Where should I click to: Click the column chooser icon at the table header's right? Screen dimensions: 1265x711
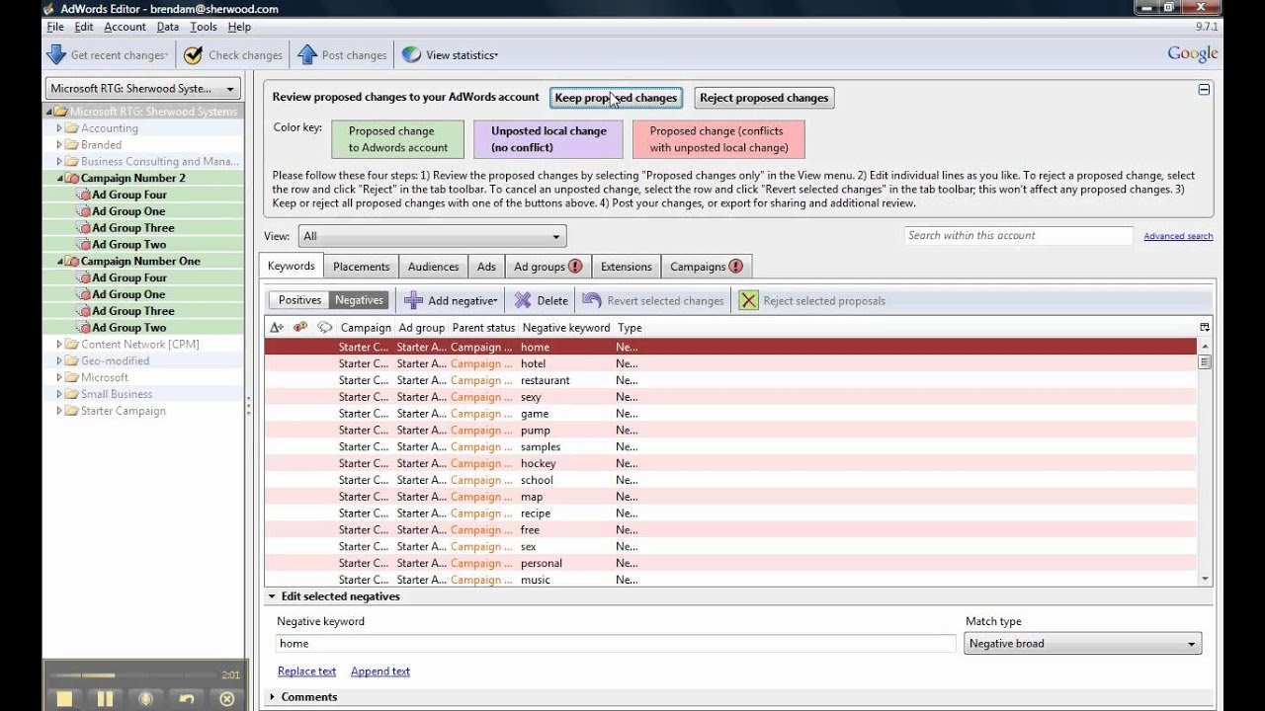pyautogui.click(x=1204, y=327)
